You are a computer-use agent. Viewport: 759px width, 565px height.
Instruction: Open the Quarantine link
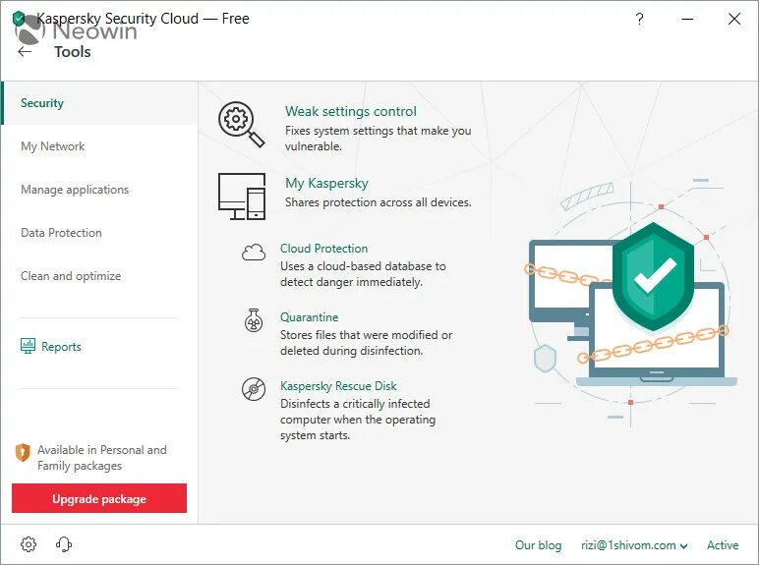[310, 316]
